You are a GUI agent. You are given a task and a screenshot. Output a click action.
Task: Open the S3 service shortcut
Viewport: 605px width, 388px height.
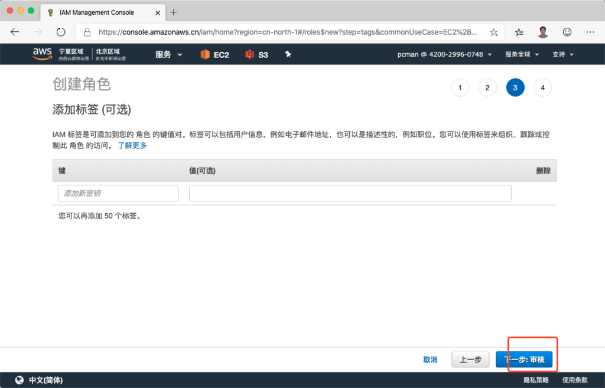257,54
